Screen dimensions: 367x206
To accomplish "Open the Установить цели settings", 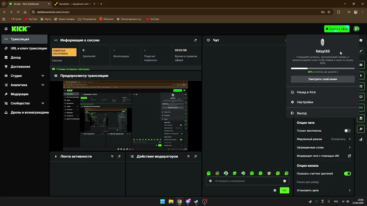I will 324,191.
